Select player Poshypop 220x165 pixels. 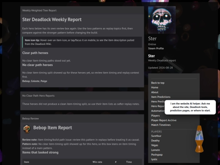pos(157,155)
